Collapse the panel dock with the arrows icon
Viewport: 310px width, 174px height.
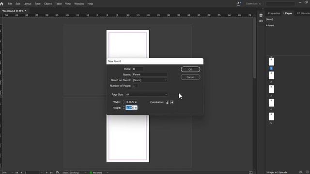pyautogui.click(x=263, y=9)
